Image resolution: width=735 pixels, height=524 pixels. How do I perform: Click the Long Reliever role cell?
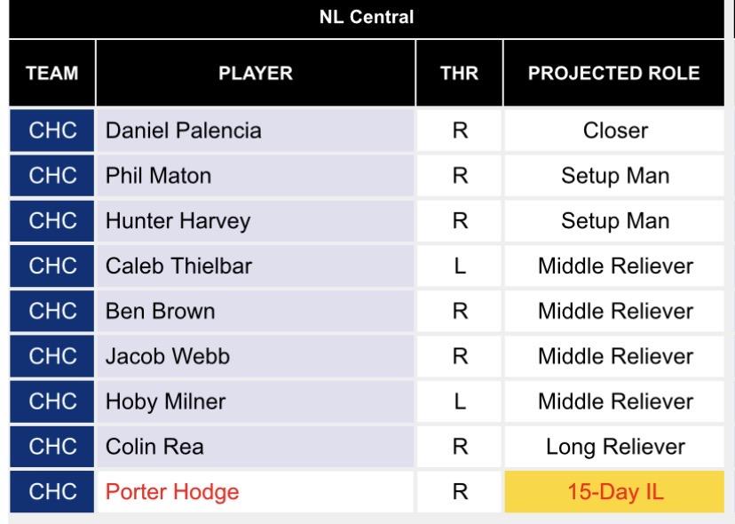[615, 447]
